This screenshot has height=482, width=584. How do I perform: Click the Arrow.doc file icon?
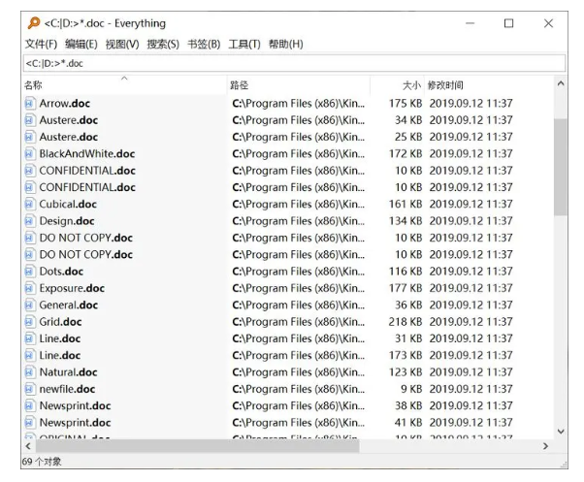[x=30, y=103]
